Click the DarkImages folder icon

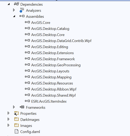pyautogui.click(x=16, y=119)
